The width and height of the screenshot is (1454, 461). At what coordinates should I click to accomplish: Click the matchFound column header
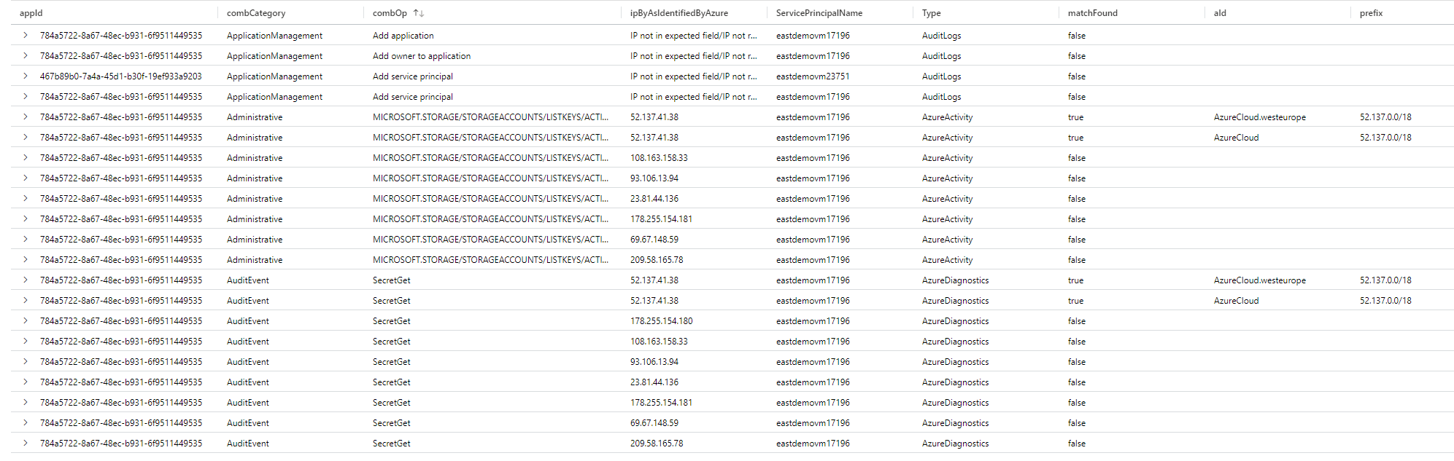click(x=1092, y=13)
